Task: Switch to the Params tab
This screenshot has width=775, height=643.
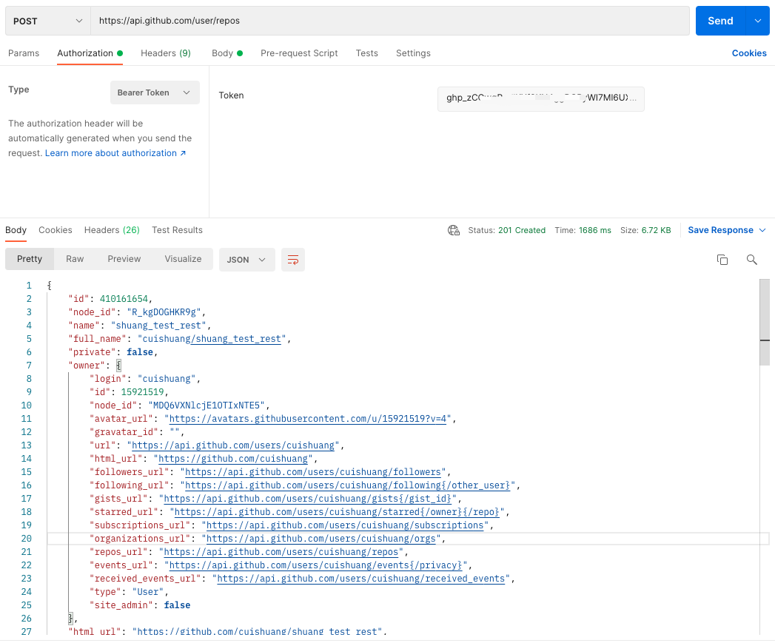Action: [24, 53]
